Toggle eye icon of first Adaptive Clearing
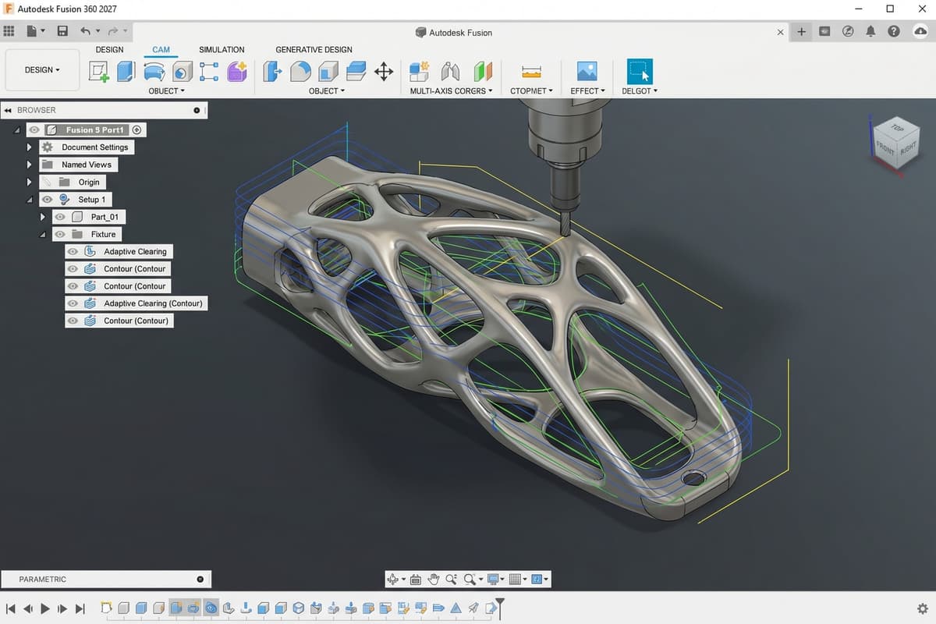 point(73,251)
